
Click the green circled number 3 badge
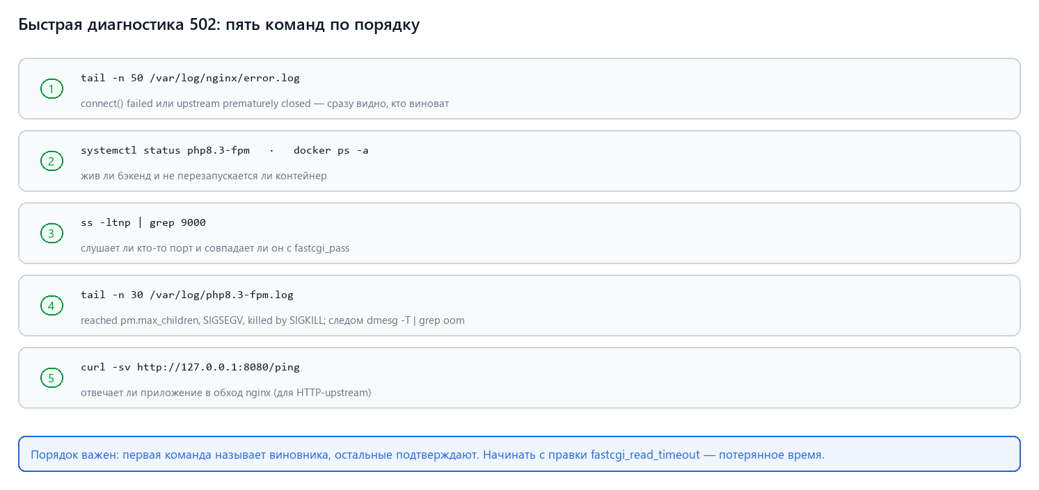coord(51,234)
